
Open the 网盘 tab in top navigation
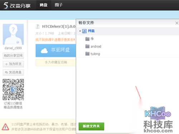pyautogui.click(x=44, y=5)
